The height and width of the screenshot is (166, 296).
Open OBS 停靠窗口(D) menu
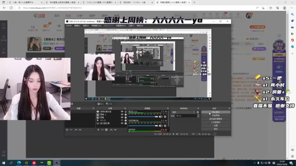(x=96, y=25)
